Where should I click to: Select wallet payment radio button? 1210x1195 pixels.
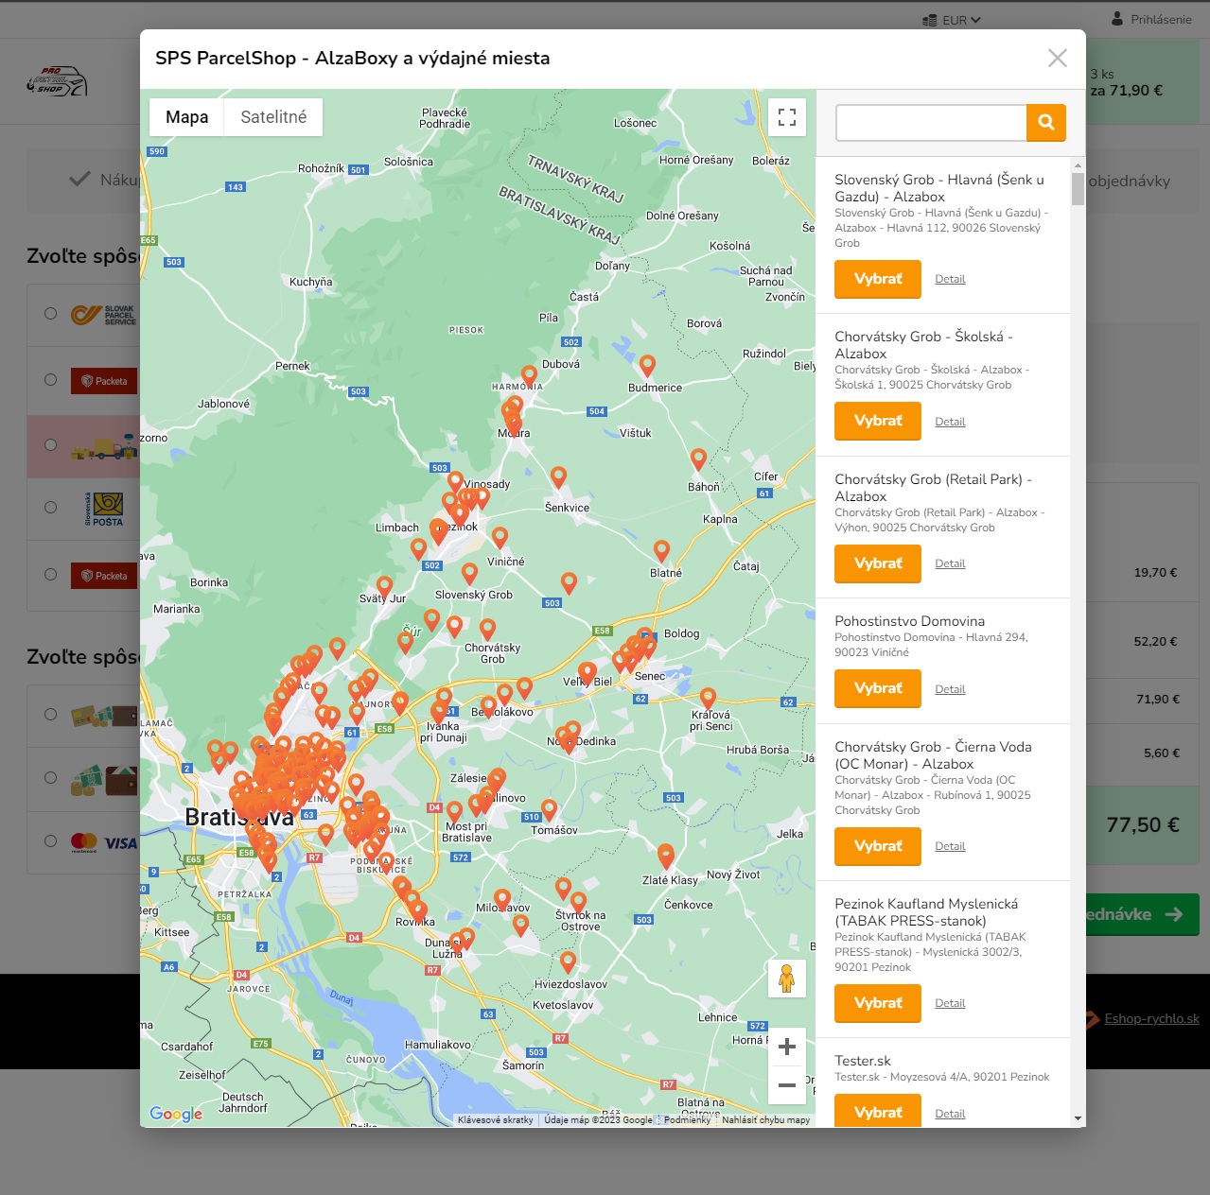pos(50,777)
